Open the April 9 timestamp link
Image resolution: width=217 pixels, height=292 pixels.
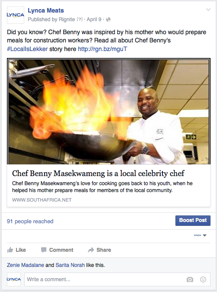coord(94,19)
